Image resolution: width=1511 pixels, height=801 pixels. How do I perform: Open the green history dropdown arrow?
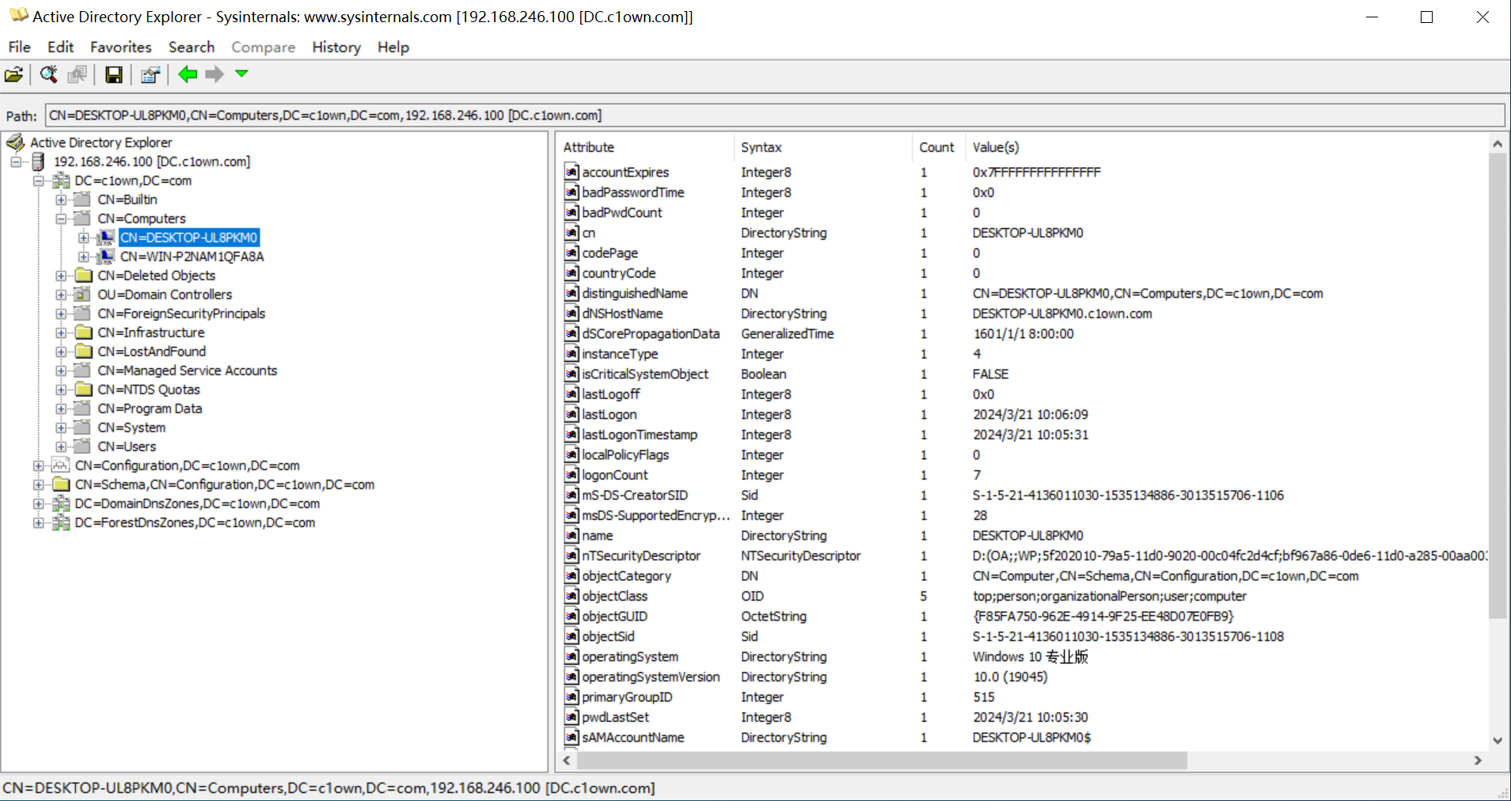[242, 74]
